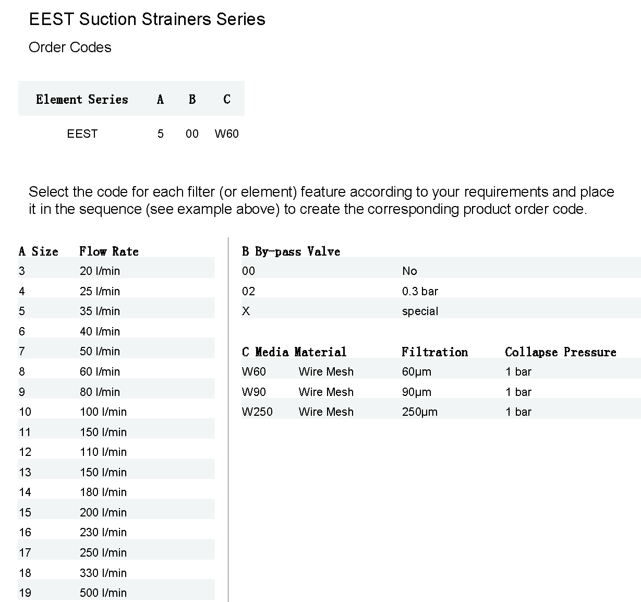The image size is (641, 602).
Task: Click the '35 l/min' flow rate row
Action: (x=100, y=311)
